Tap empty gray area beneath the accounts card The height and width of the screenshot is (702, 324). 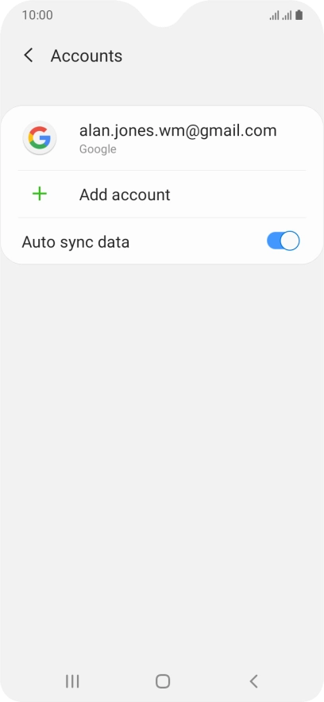pyautogui.click(x=162, y=448)
